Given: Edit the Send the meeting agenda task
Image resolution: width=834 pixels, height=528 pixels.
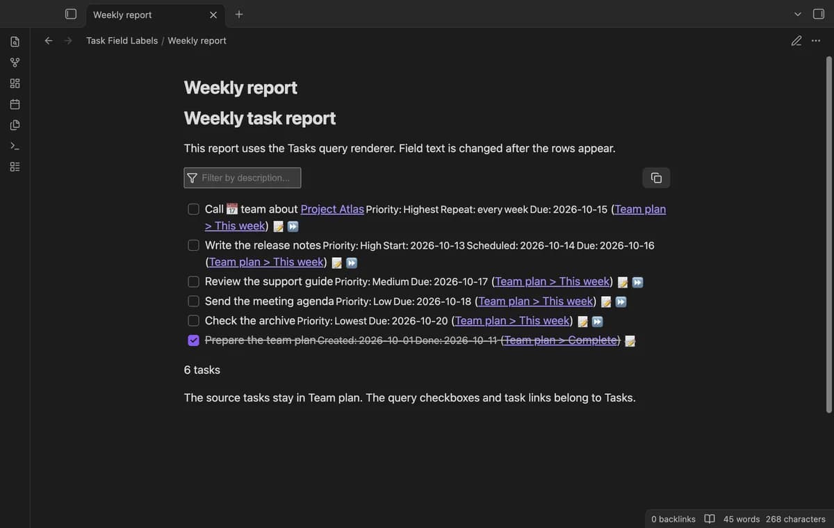Looking at the screenshot, I should pyautogui.click(x=606, y=302).
